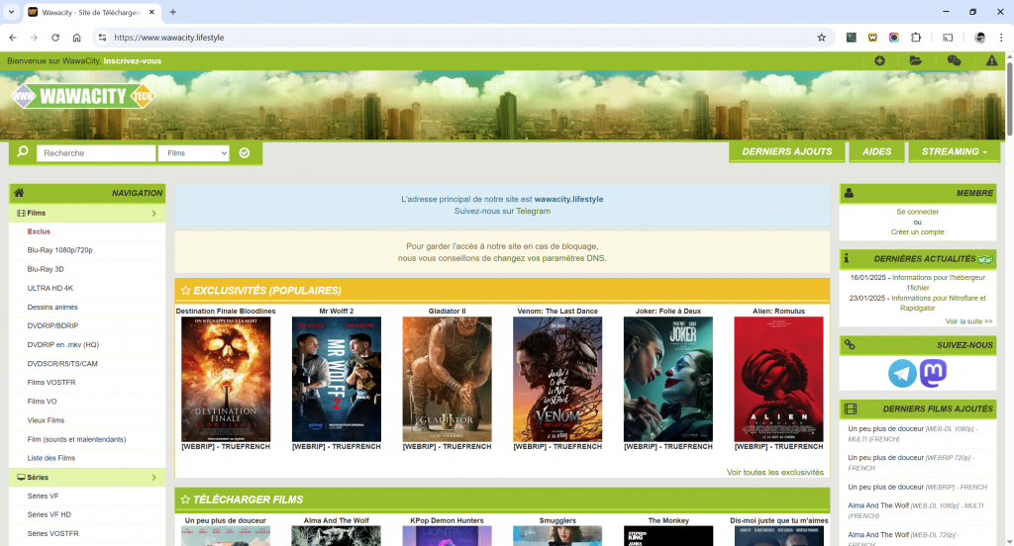Open the Films category dropdown in search
Screen dimensions: 1014x546
point(194,153)
